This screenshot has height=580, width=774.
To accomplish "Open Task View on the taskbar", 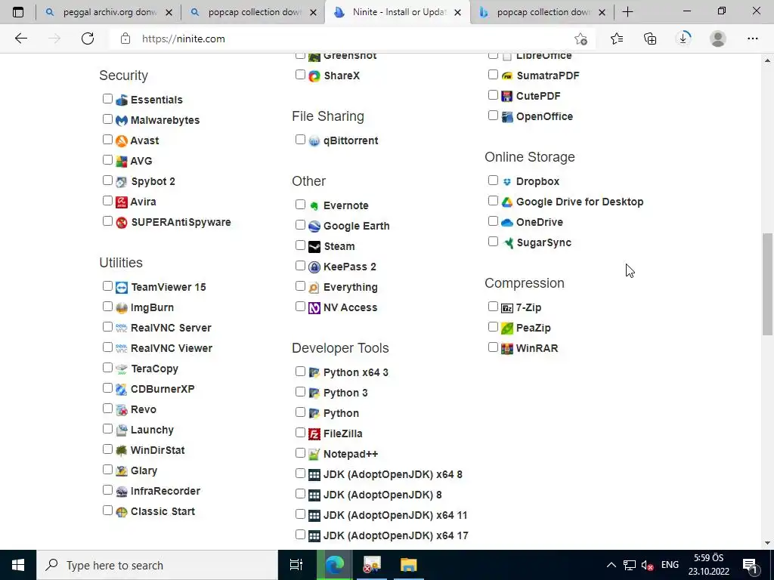I will [296, 565].
